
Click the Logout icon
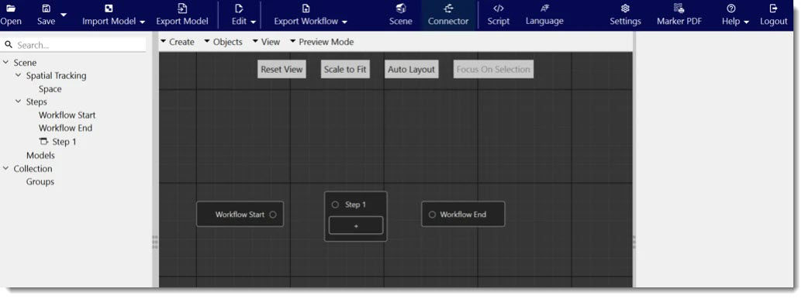tap(774, 9)
